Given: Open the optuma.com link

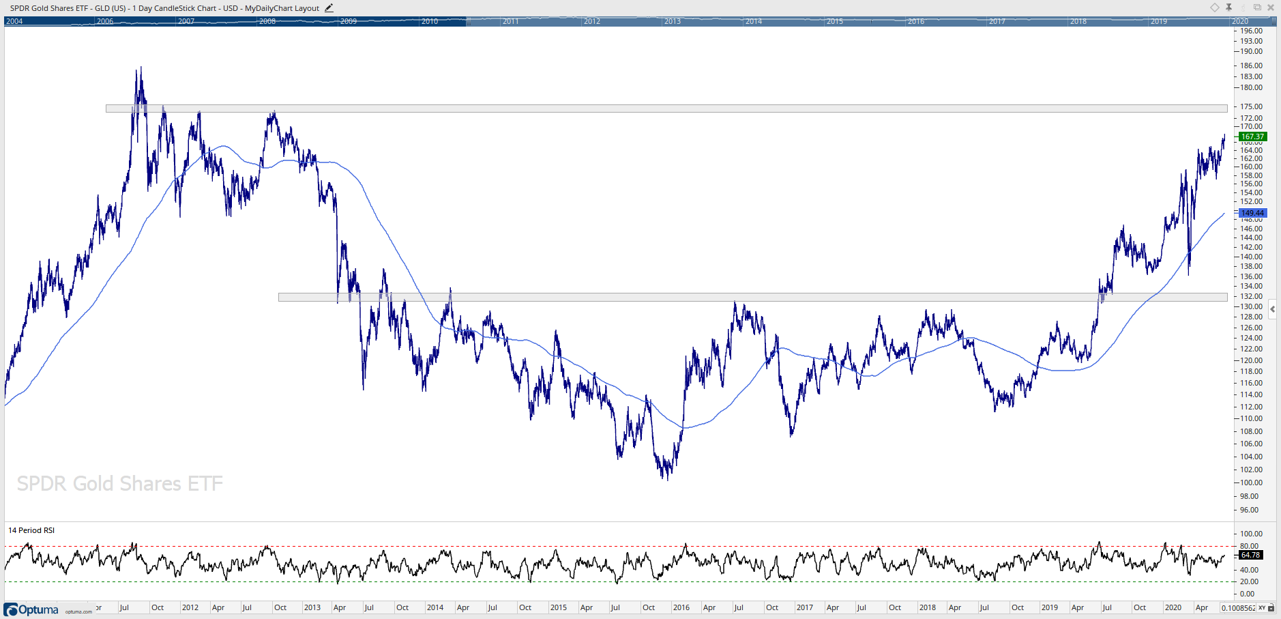Looking at the screenshot, I should [78, 611].
